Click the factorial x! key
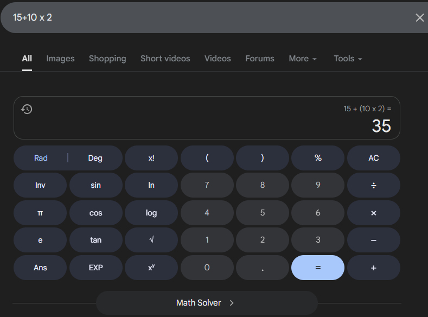This screenshot has width=428, height=317. [151, 158]
